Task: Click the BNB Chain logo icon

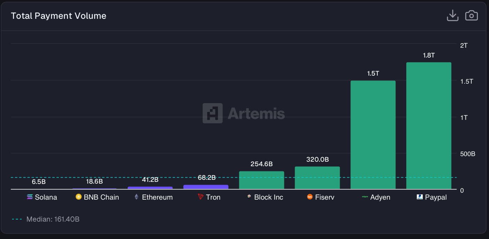Action: click(78, 197)
